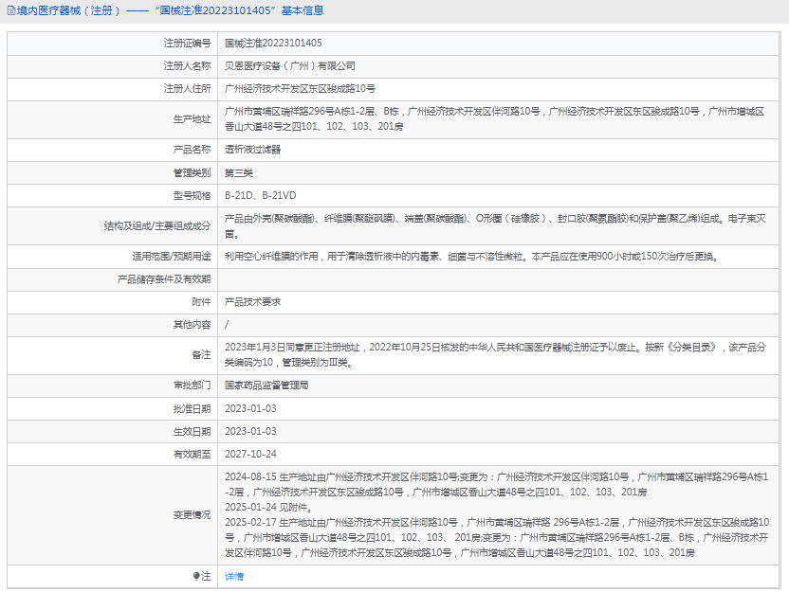The width and height of the screenshot is (789, 592).
Task: Open the 详情 link in the 注 row
Action: [x=234, y=577]
